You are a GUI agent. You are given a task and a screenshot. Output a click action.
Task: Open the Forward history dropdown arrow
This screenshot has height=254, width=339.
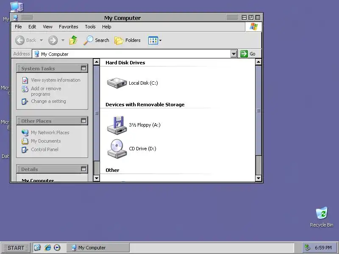(63, 40)
